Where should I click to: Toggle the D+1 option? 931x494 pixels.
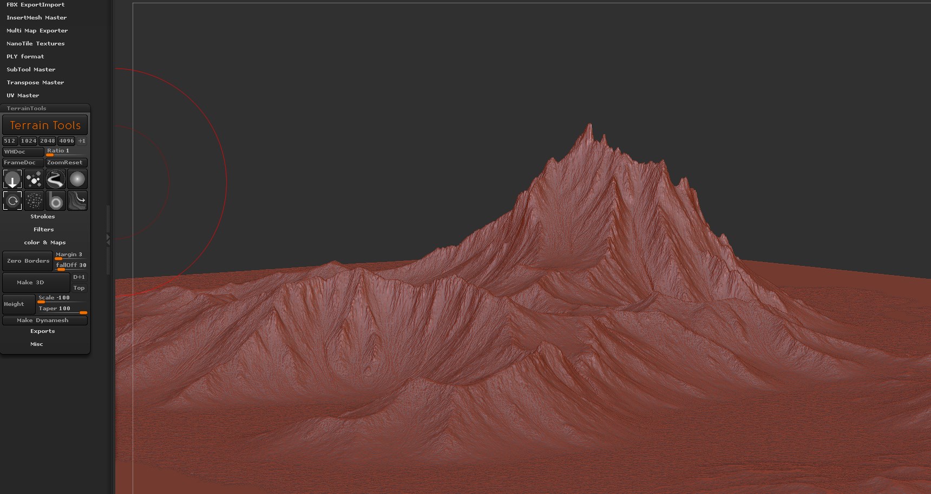(x=79, y=277)
